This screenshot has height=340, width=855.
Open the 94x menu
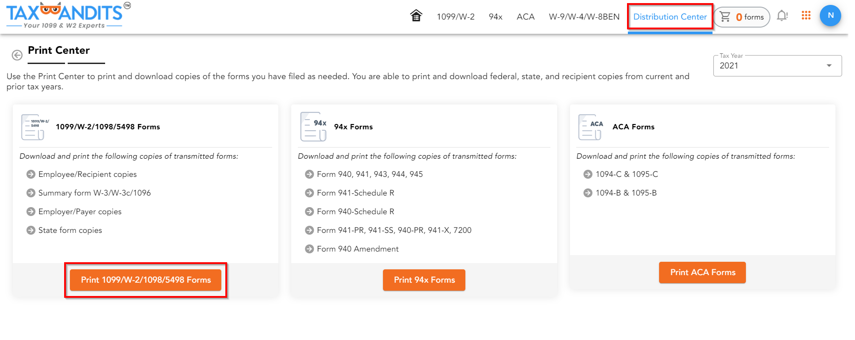coord(496,17)
